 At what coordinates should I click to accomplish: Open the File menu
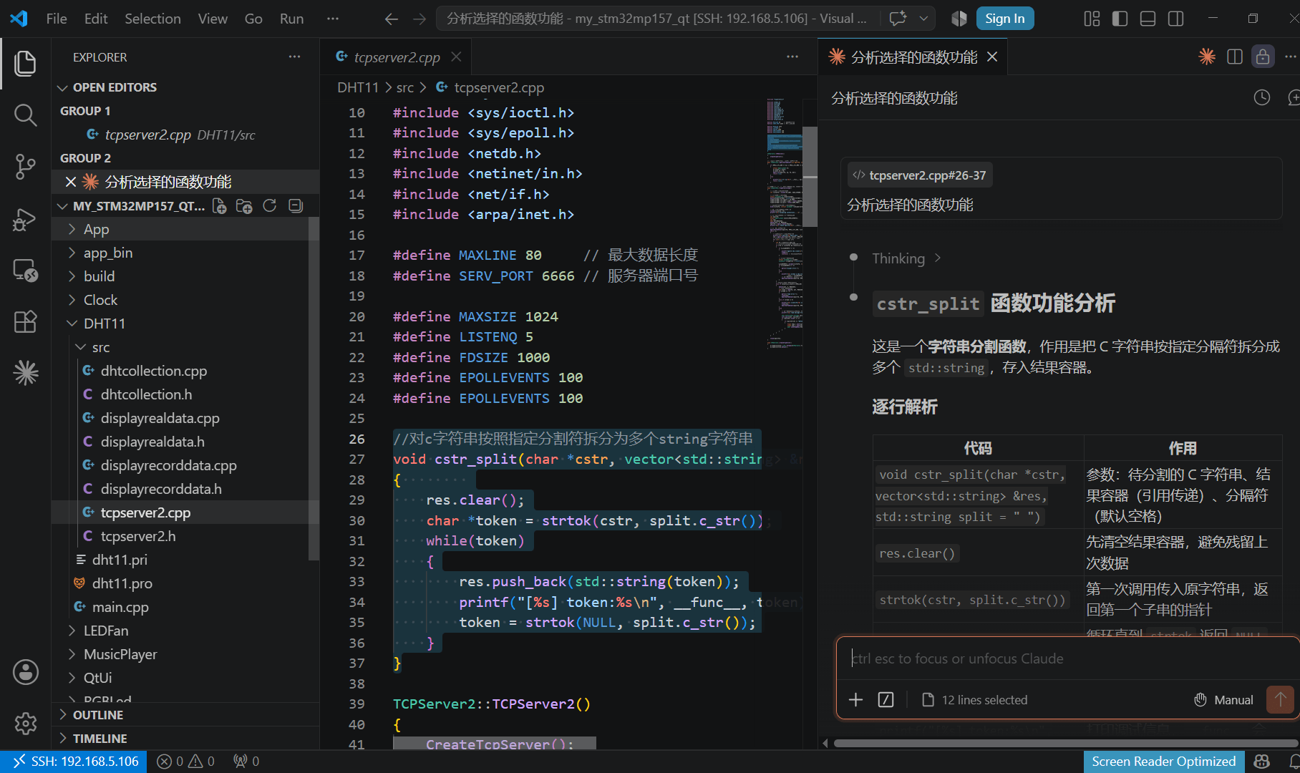[x=57, y=19]
